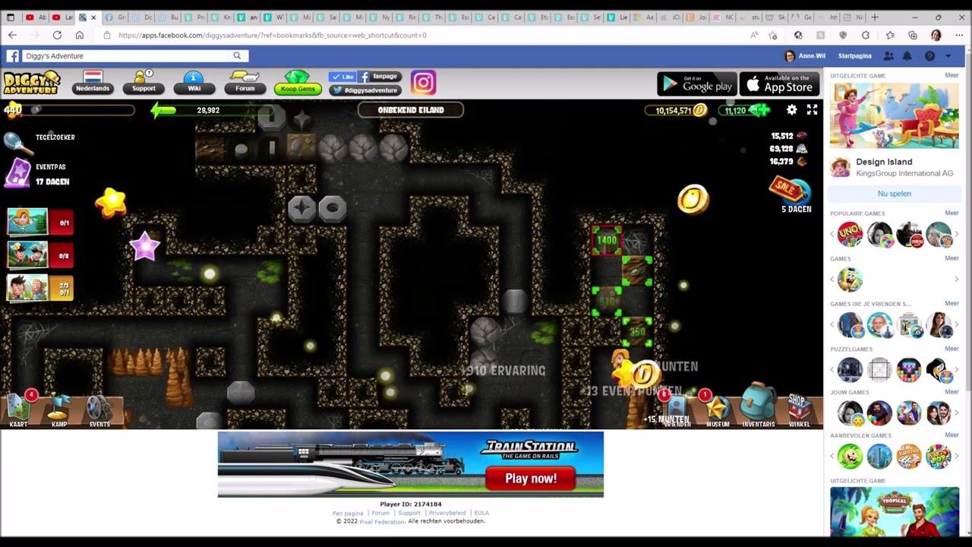Image resolution: width=972 pixels, height=547 pixels.
Task: Open game settings gear icon
Action: click(x=791, y=110)
